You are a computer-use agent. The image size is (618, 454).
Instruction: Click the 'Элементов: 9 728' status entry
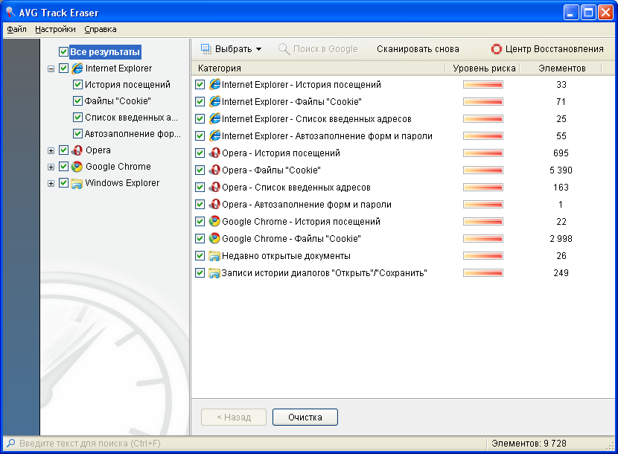tap(529, 444)
